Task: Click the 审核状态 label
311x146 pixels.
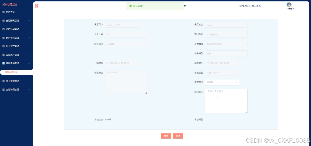Action: (x=99, y=120)
